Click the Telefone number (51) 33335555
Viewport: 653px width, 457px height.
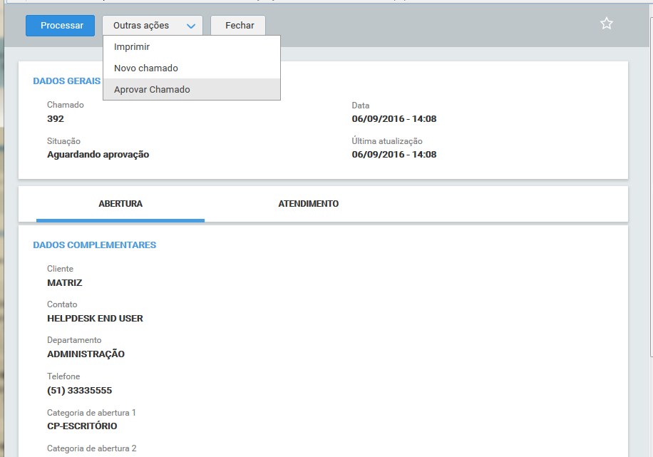80,390
